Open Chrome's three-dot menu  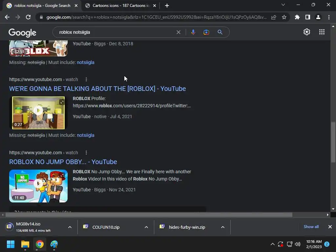click(329, 17)
